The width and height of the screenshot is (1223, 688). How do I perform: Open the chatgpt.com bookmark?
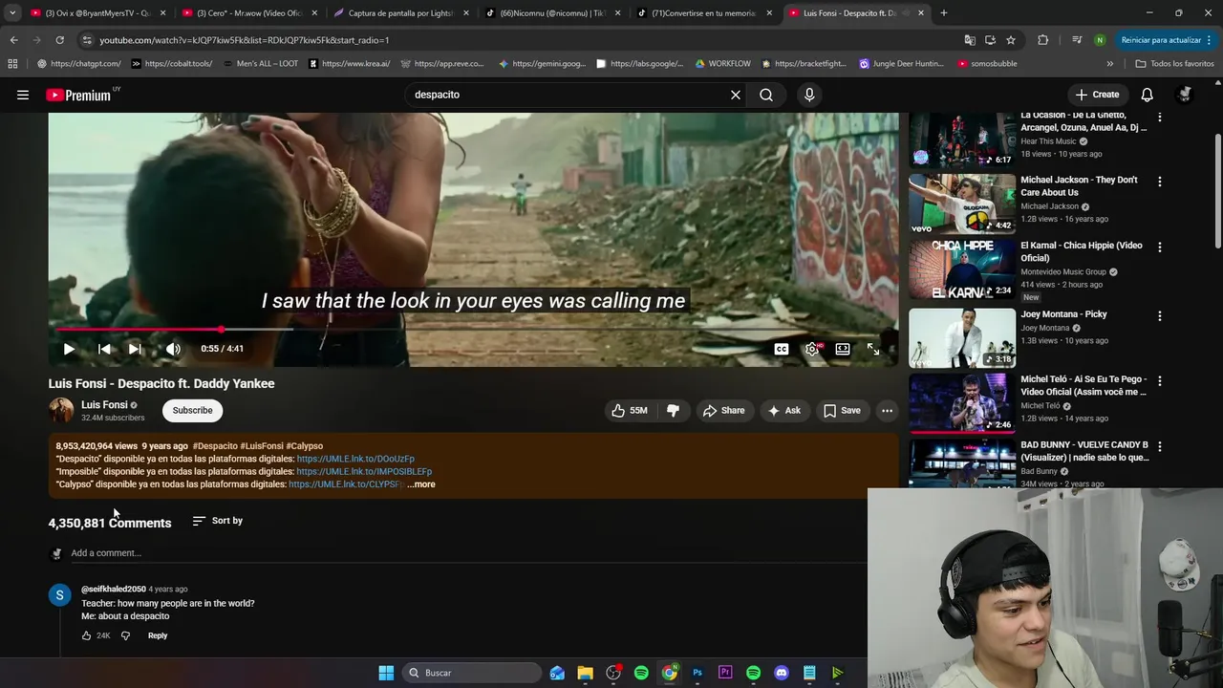(79, 64)
